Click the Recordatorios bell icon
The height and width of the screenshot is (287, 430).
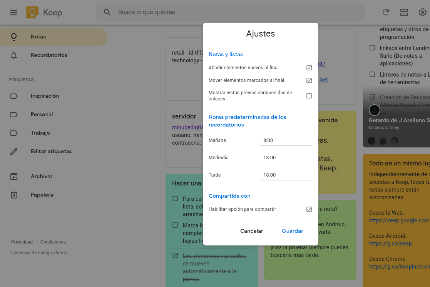click(14, 55)
